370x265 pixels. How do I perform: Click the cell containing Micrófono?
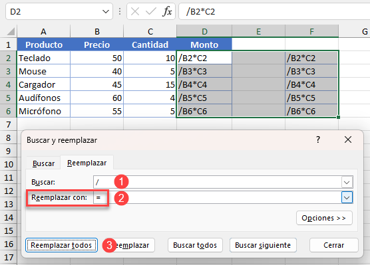44,111
